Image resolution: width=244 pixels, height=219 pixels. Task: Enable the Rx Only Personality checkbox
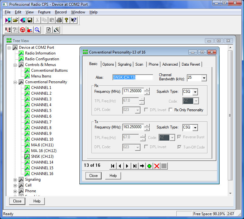pyautogui.click(x=171, y=110)
